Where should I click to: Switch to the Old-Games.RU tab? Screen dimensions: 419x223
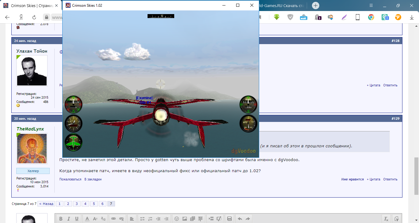pyautogui.click(x=282, y=6)
